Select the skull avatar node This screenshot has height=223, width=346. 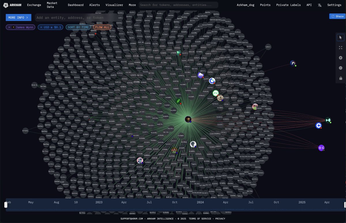[x=193, y=144]
